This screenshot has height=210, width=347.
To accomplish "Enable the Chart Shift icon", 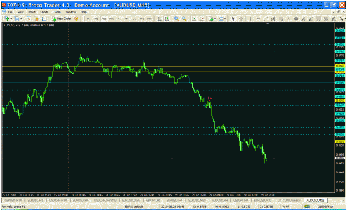I will click(202, 19).
